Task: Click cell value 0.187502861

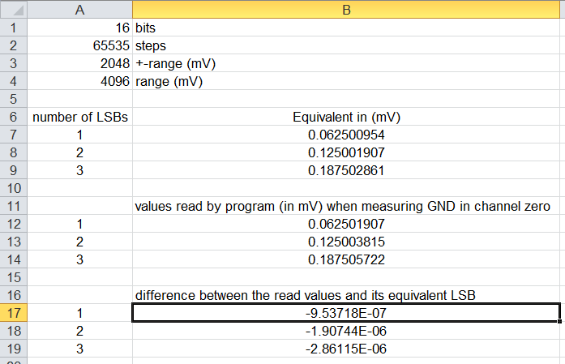Action: point(346,170)
